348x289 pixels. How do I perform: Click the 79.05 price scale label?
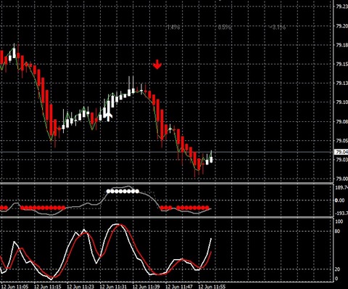click(x=341, y=141)
